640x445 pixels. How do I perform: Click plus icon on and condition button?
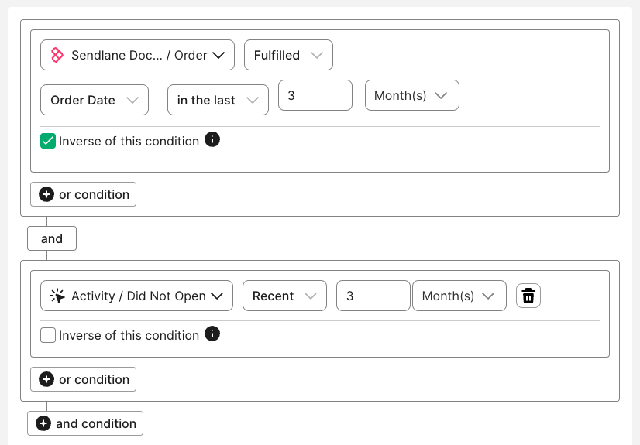pos(43,423)
